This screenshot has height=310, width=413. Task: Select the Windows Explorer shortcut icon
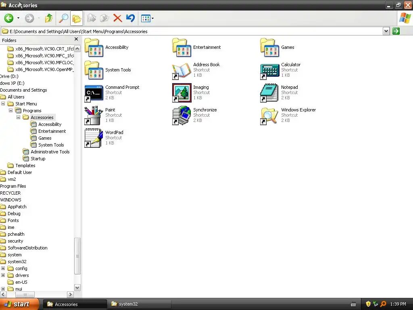269,116
